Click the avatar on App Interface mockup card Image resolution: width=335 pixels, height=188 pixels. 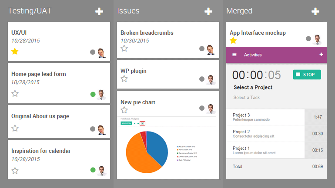pos(318,40)
